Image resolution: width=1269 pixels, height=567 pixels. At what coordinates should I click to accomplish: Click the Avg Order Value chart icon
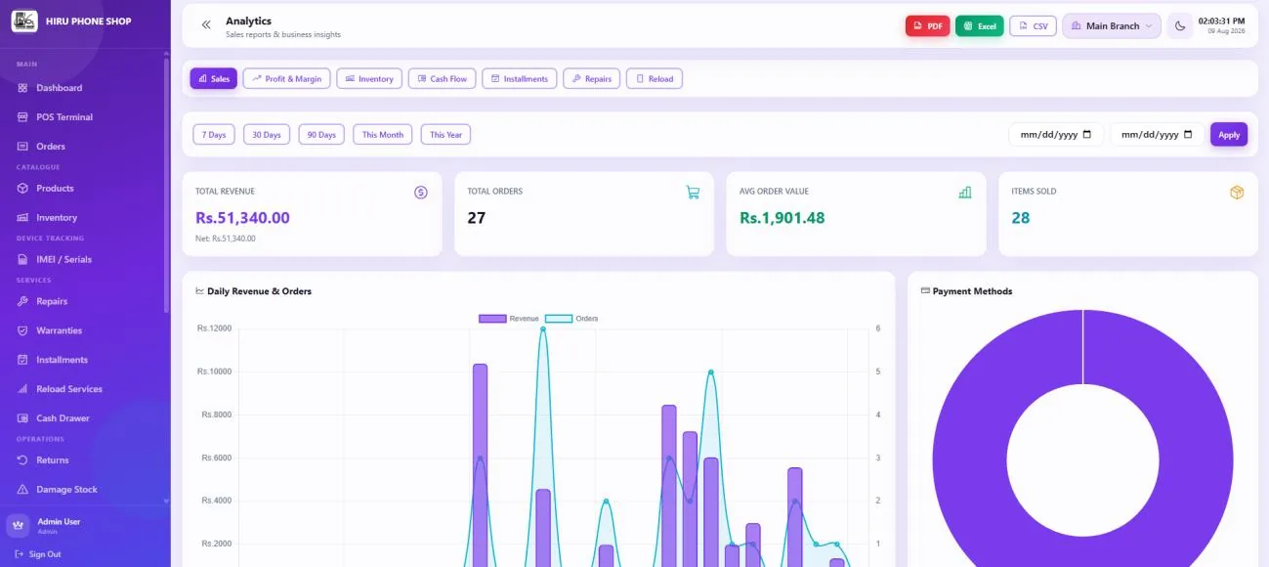pyautogui.click(x=965, y=193)
